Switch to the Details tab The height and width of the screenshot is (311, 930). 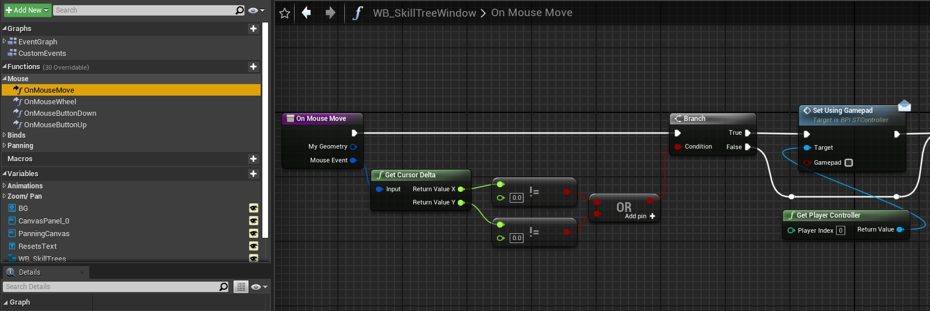tap(29, 272)
